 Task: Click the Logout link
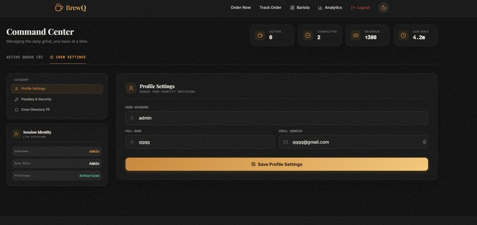pyautogui.click(x=360, y=8)
